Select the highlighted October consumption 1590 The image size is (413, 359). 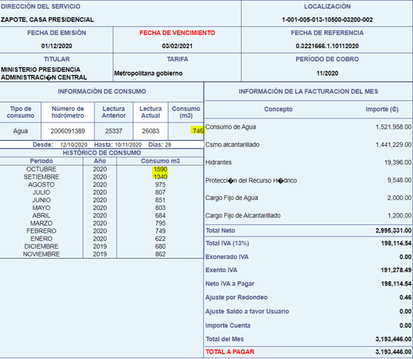click(x=160, y=169)
